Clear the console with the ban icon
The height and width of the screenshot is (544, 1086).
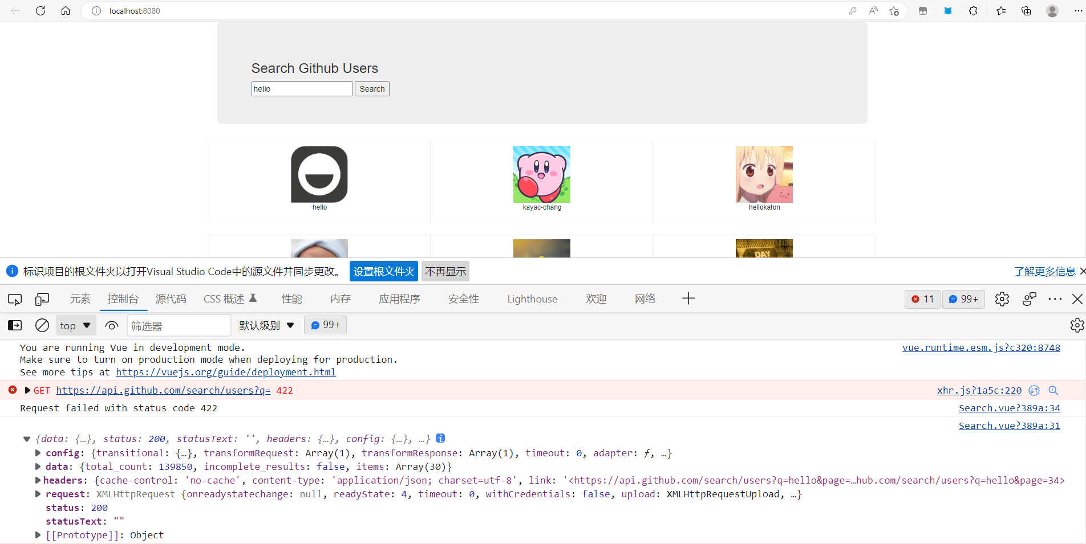point(42,325)
